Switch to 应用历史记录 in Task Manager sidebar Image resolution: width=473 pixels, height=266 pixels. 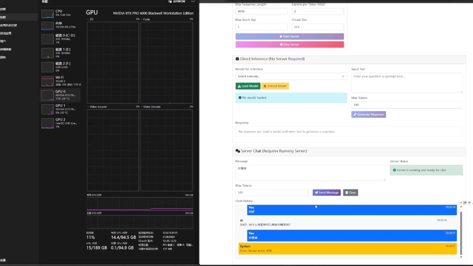9,25
